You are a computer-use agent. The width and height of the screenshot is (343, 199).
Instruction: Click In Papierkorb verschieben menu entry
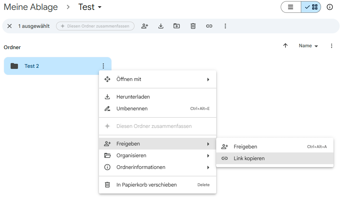[147, 185]
